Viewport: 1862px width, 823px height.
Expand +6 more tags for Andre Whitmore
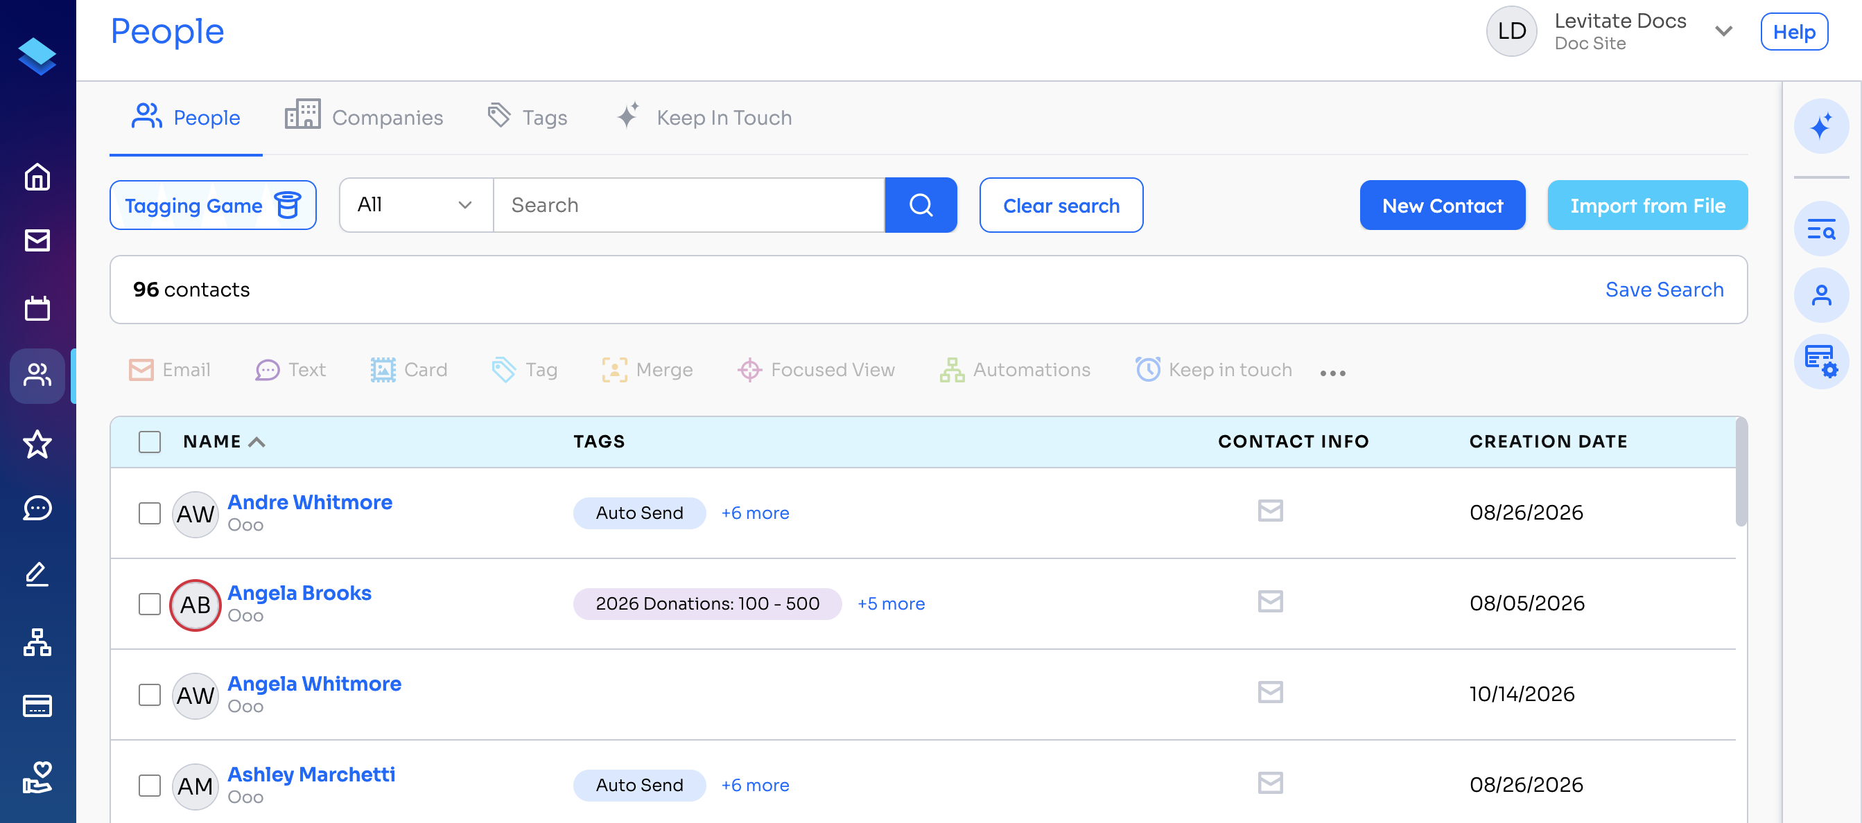(x=755, y=513)
